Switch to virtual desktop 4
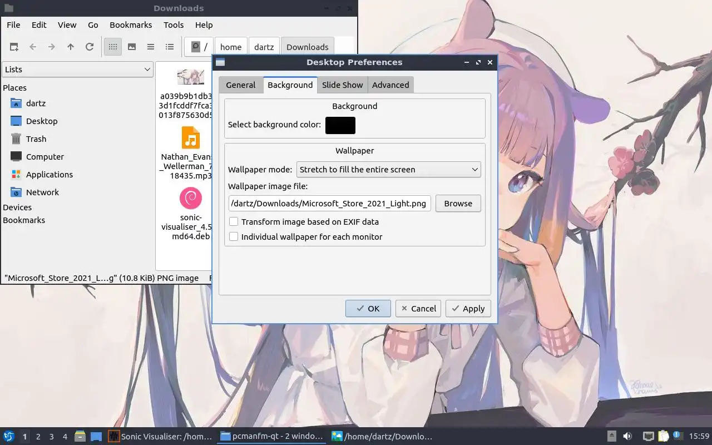The image size is (712, 445). click(x=65, y=437)
